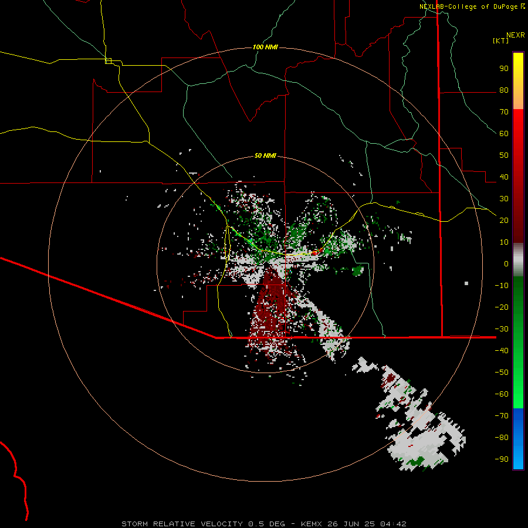Click the -90 value on the velocity scale
The image size is (528, 528).
pyautogui.click(x=502, y=459)
